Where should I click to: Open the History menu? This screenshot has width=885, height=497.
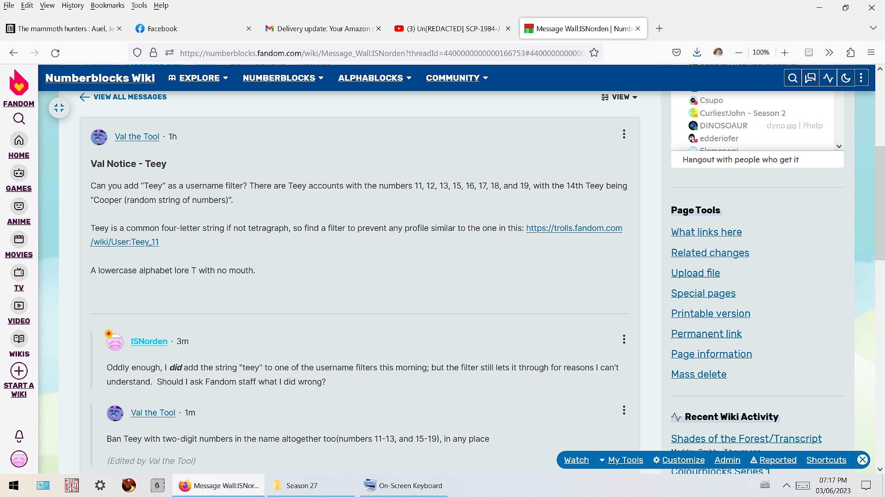(73, 5)
